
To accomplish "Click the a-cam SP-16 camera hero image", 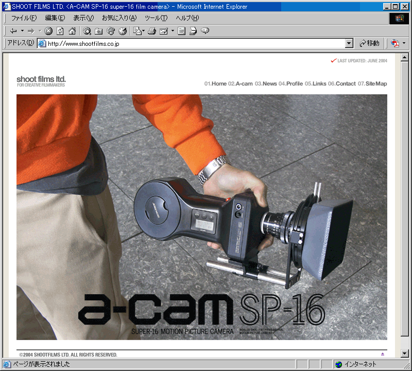I will click(x=202, y=217).
